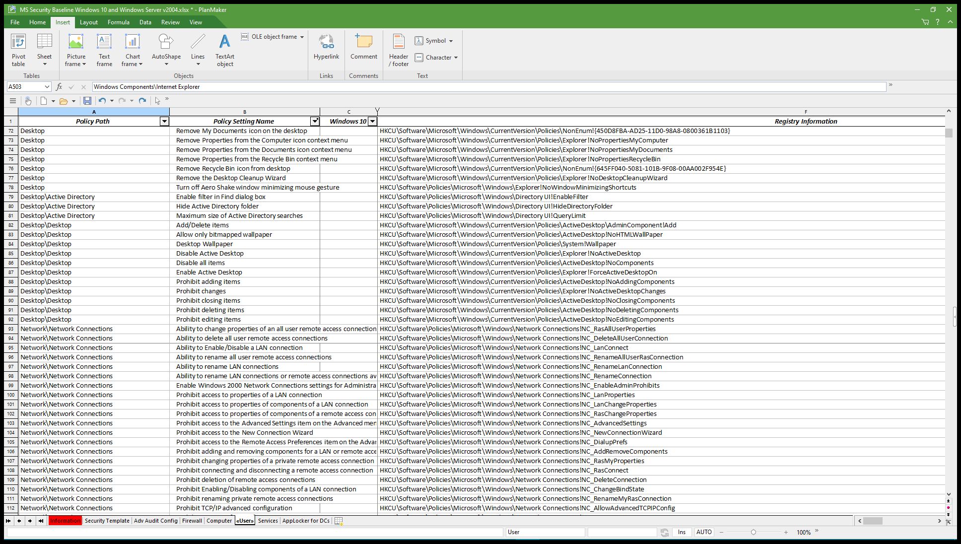
Task: Open the Formula ribbon tab
Action: [118, 22]
